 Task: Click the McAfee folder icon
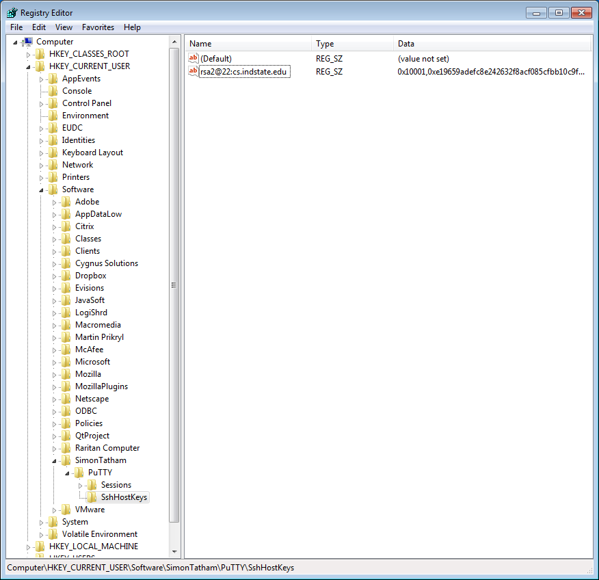(x=66, y=350)
